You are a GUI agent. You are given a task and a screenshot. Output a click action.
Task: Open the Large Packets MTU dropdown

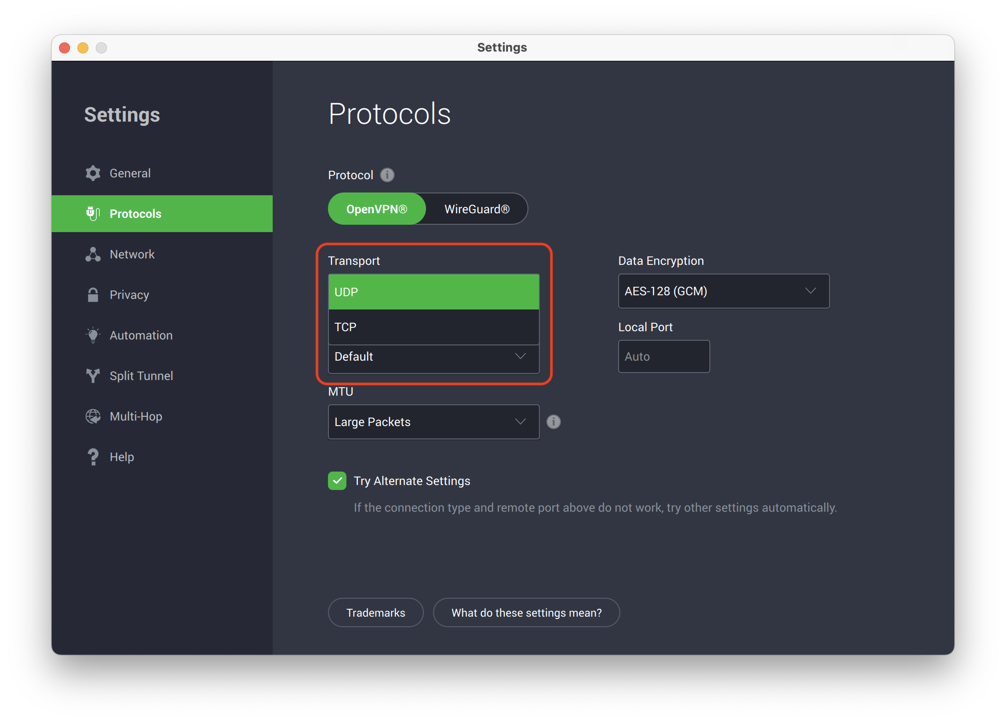tap(434, 422)
